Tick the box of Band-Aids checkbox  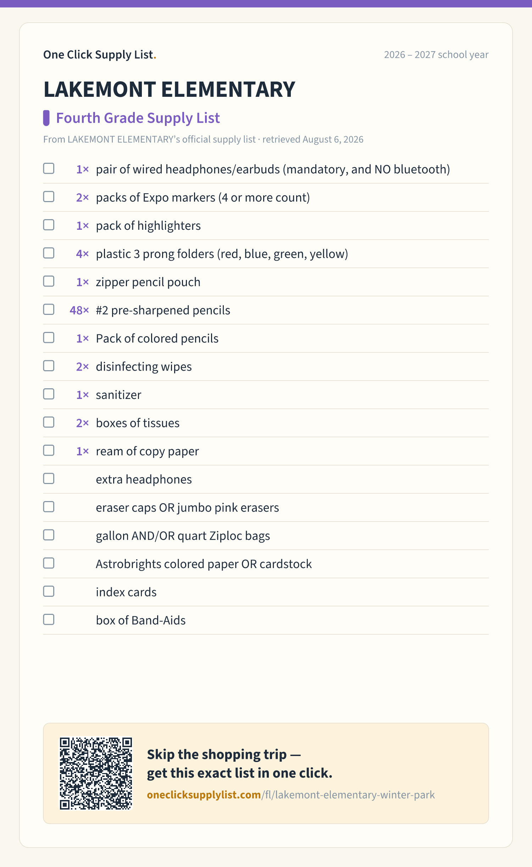49,619
